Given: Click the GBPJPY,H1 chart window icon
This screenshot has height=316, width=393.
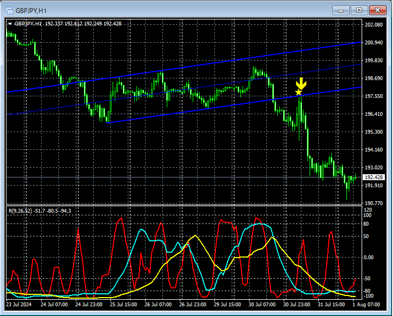Looking at the screenshot, I should coord(9,10).
